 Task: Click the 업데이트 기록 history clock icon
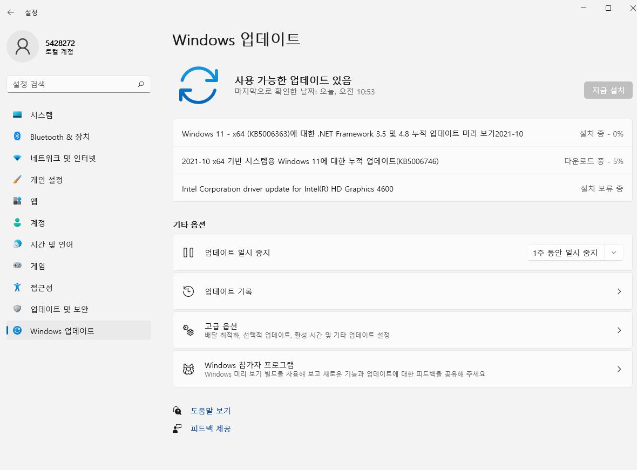[188, 291]
